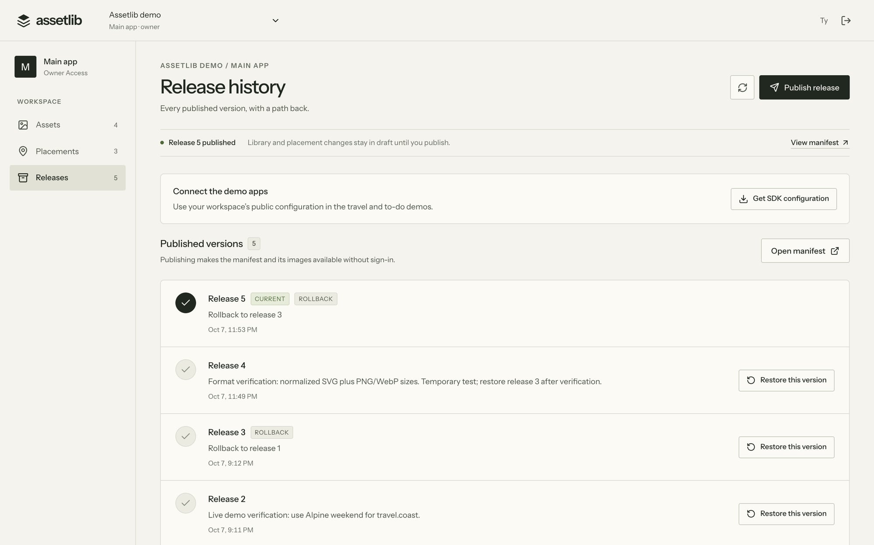Click 'Release 5 published' status text
874x545 pixels.
pyautogui.click(x=202, y=142)
